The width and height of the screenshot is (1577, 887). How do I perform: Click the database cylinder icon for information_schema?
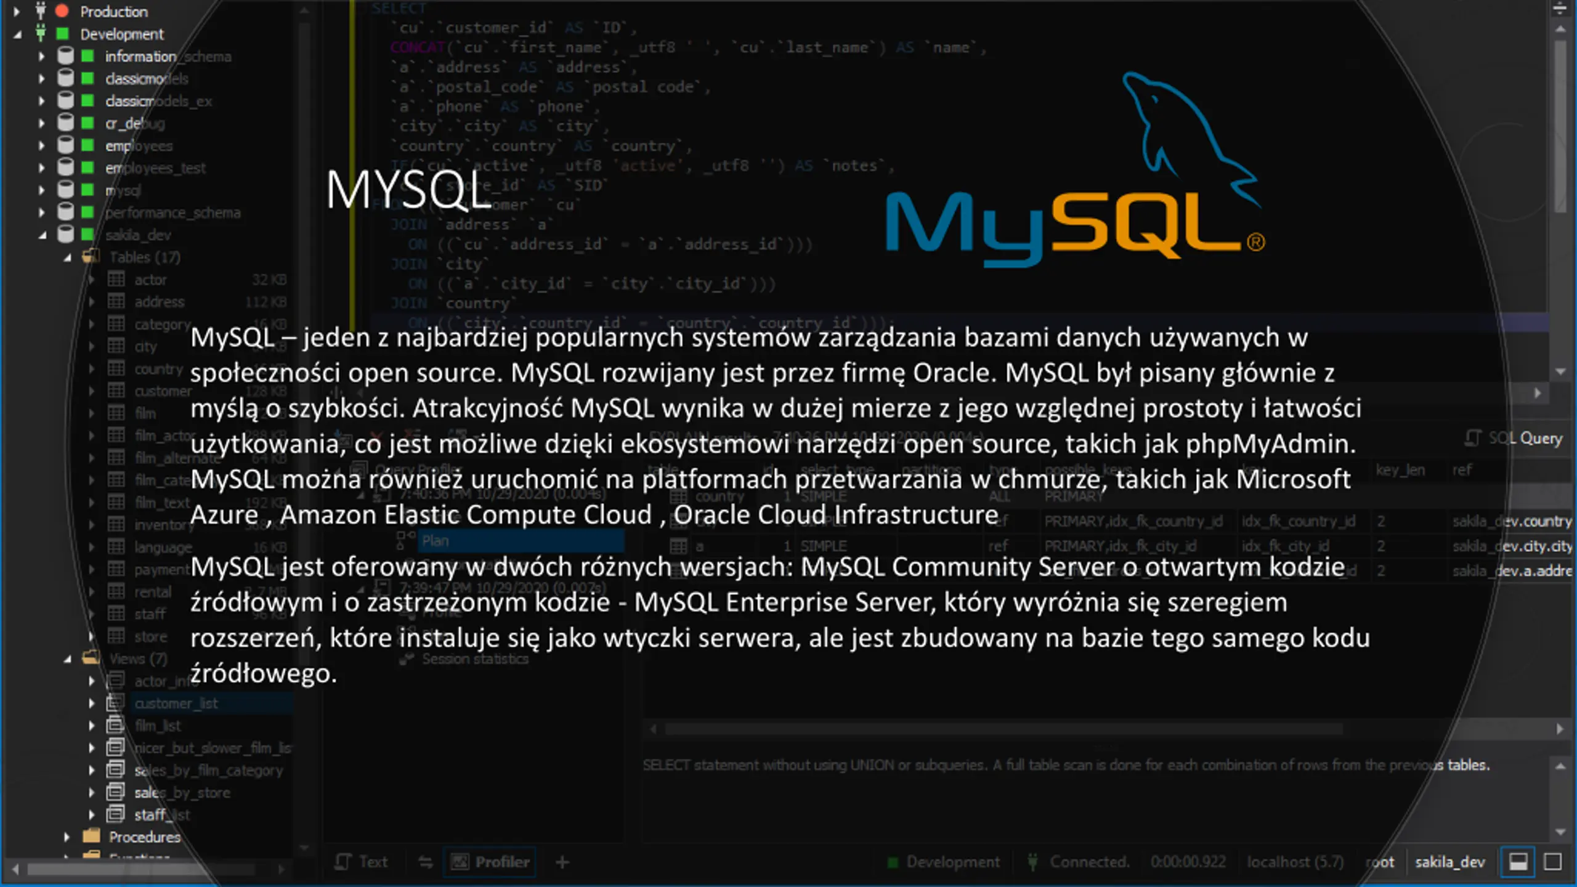pyautogui.click(x=65, y=56)
